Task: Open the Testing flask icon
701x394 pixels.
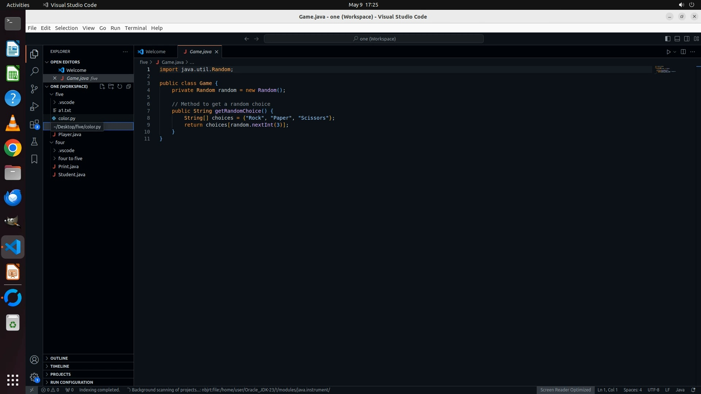Action: click(34, 142)
